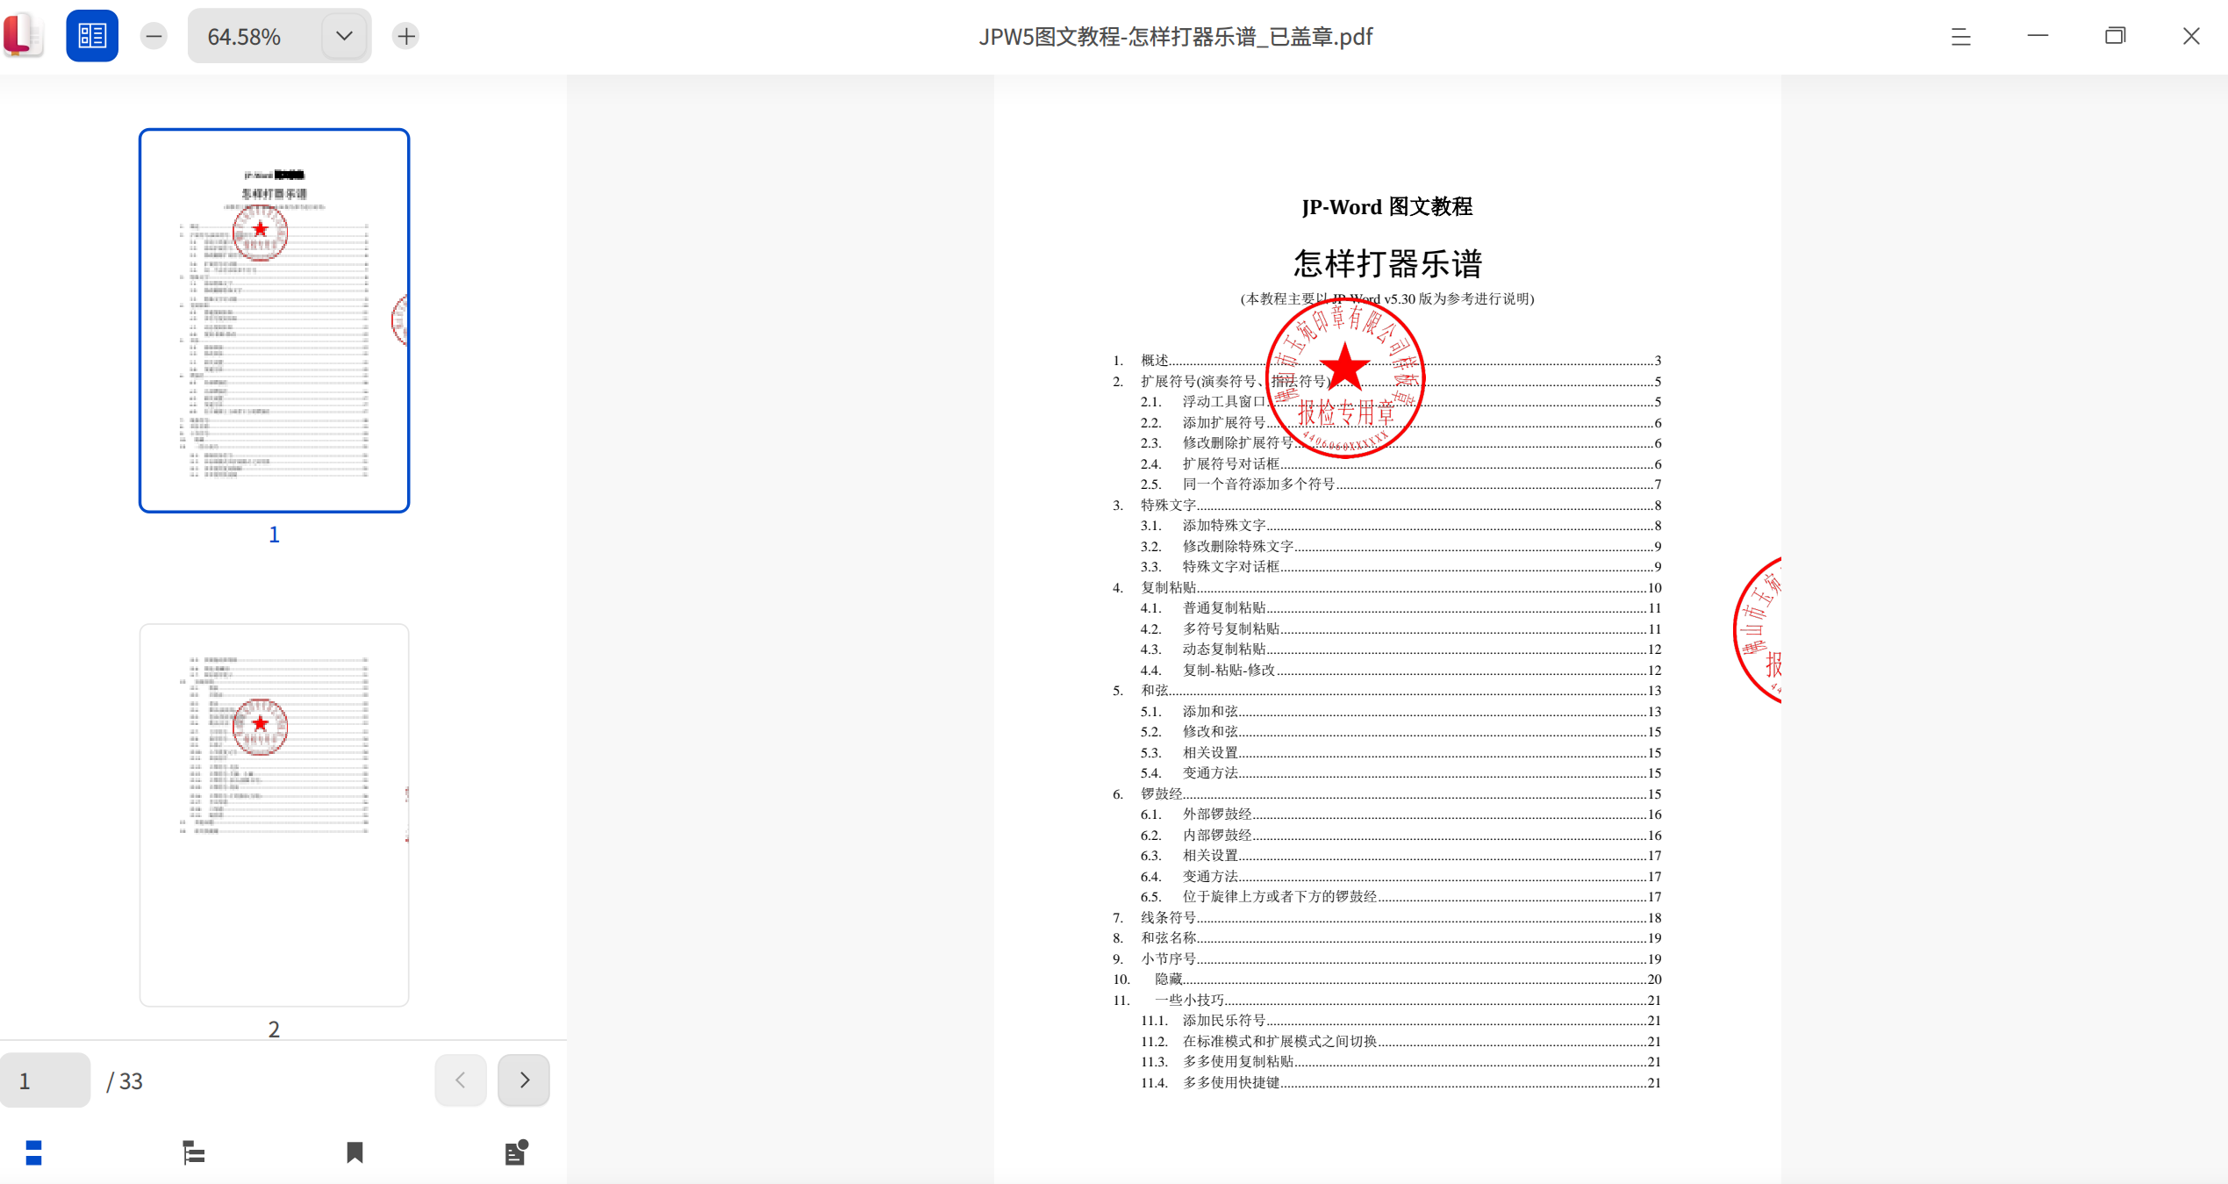The image size is (2228, 1184).
Task: Click the '/ 33' total pages label
Action: click(x=125, y=1081)
